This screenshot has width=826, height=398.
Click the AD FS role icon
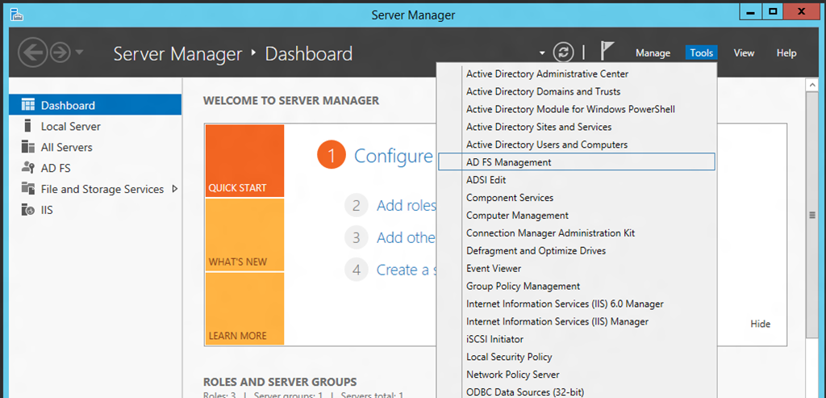[27, 168]
